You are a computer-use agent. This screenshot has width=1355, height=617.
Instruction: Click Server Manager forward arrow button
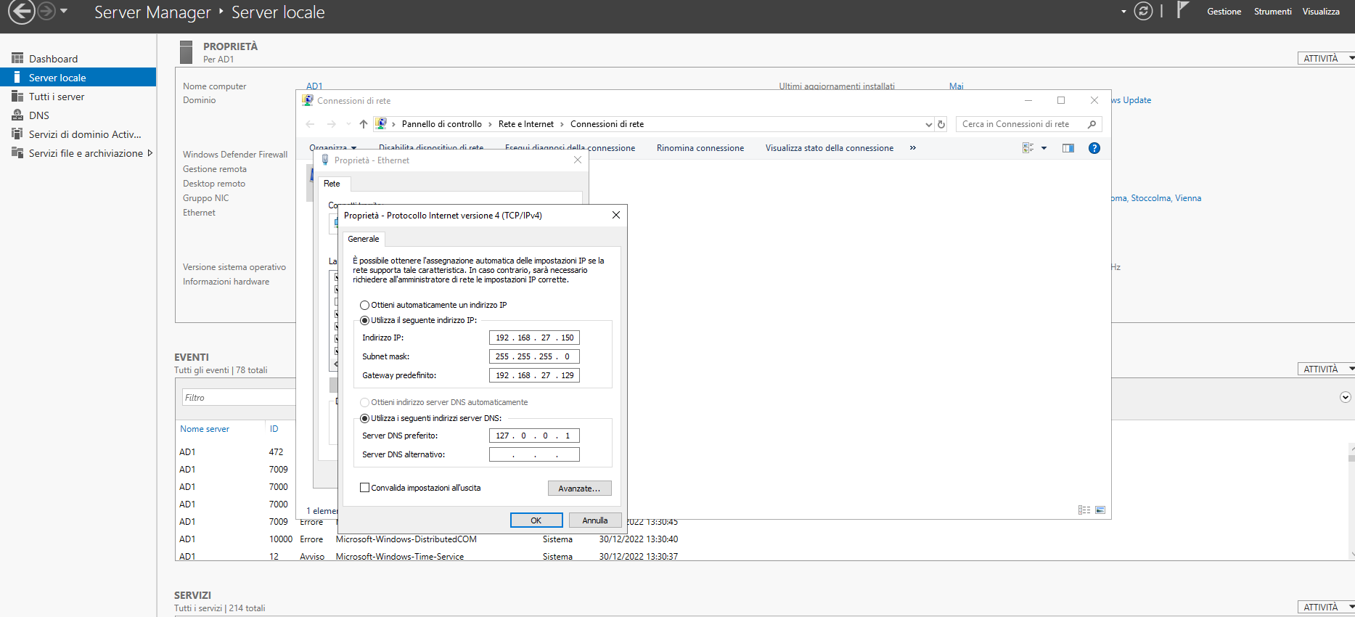[x=46, y=11]
